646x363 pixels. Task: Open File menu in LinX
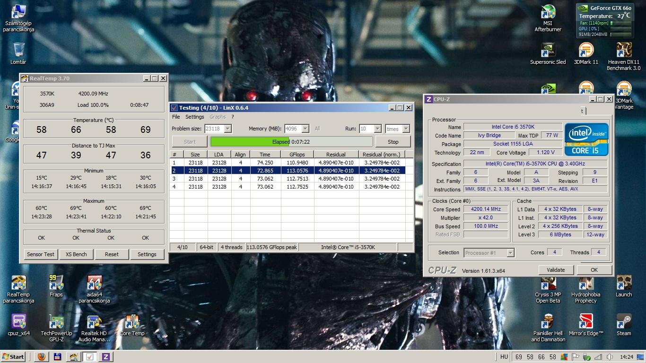[x=176, y=117]
